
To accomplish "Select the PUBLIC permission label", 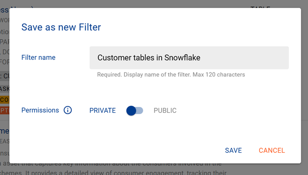I will pos(165,111).
